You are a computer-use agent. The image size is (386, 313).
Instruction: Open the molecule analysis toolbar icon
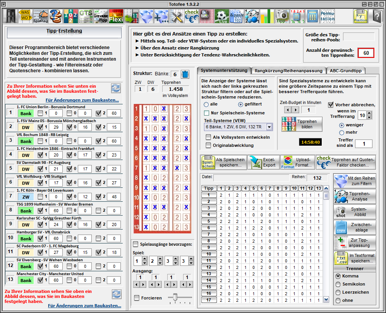(252, 16)
